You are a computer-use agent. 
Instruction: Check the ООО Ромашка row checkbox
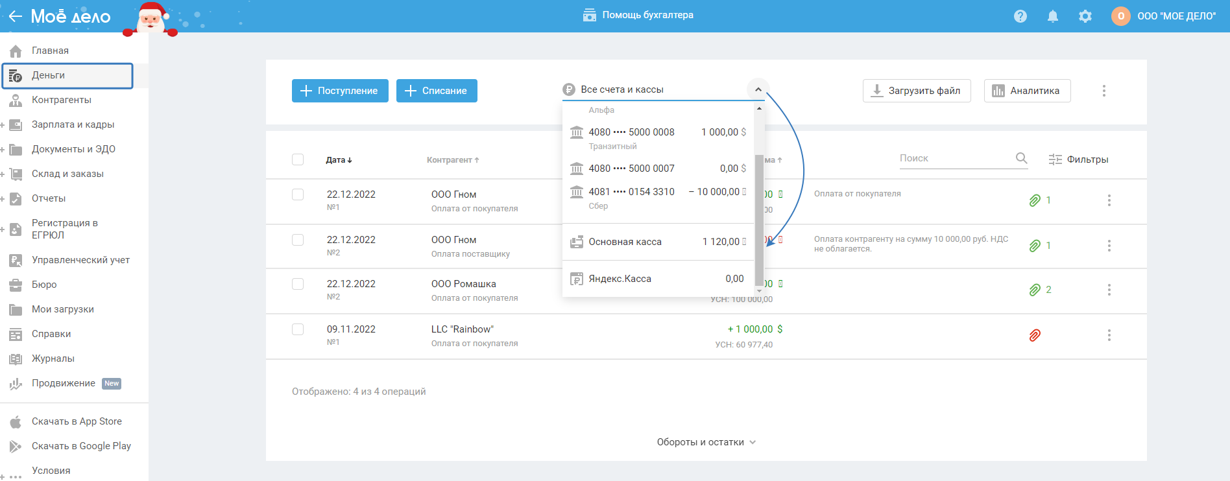298,284
